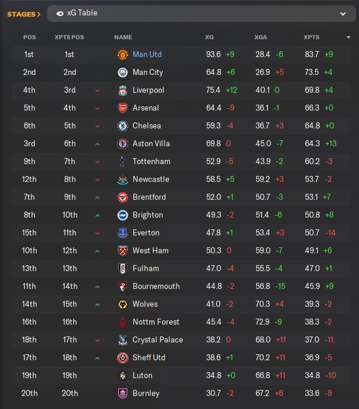Click the eye icon beside xG Table
Image resolution: width=359 pixels, height=409 pixels.
pyautogui.click(x=60, y=13)
